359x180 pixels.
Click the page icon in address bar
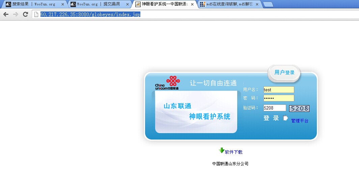[36, 14]
